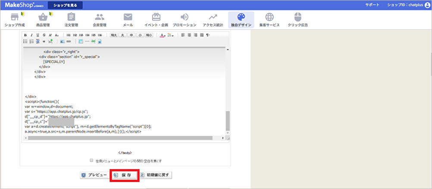Set font size to 特大
432x189 pixels.
114,35
